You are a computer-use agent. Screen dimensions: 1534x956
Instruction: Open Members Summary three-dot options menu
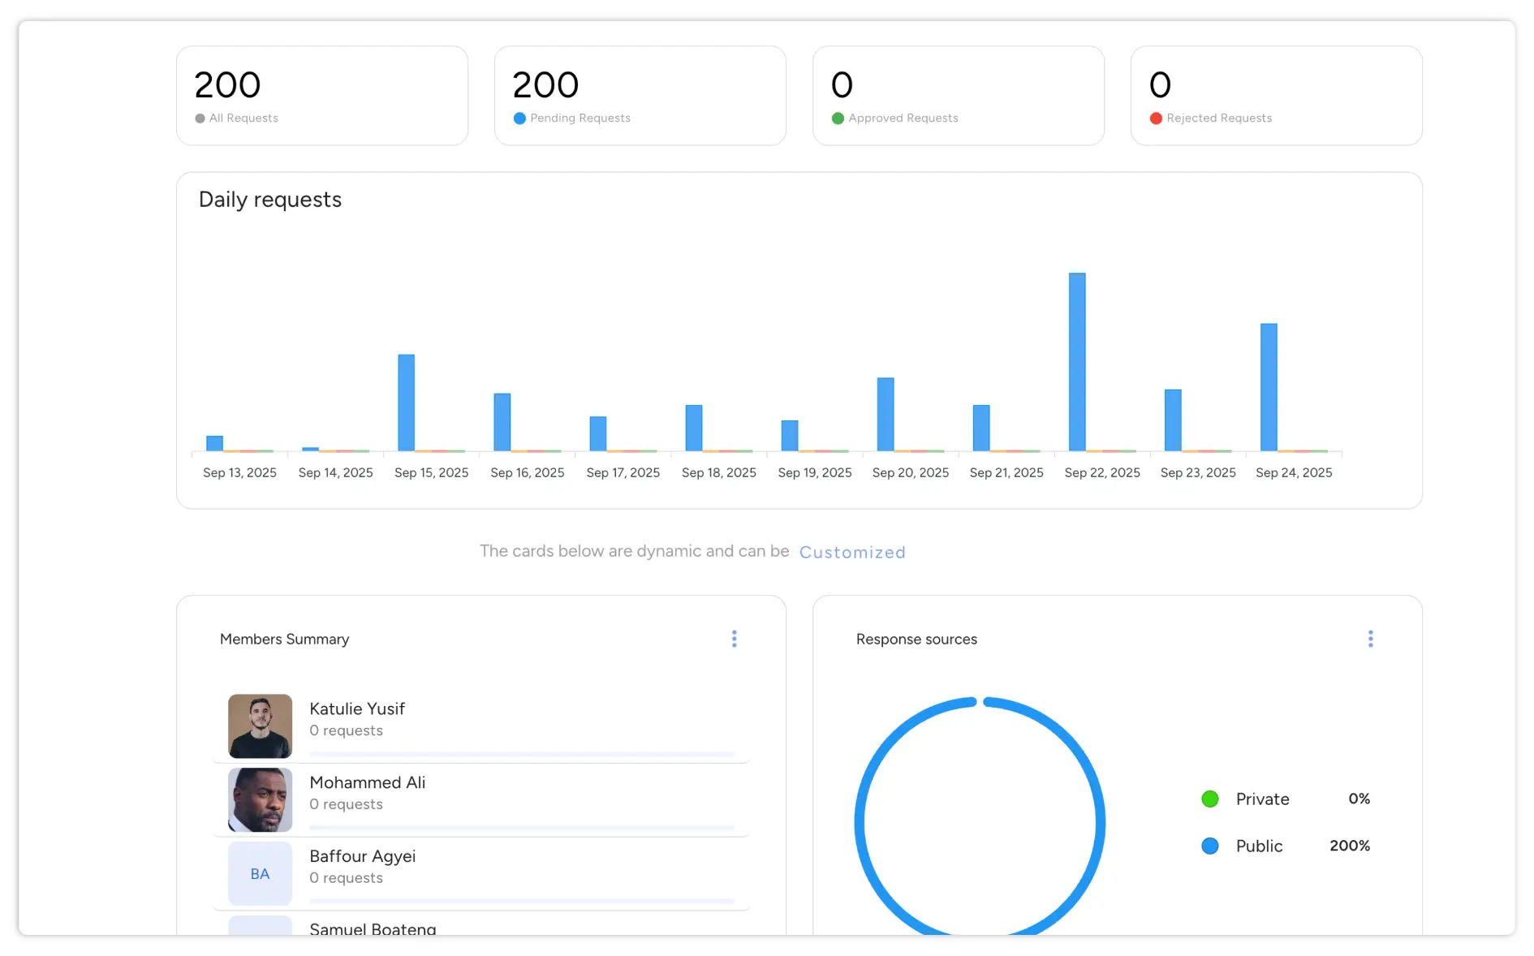point(734,639)
